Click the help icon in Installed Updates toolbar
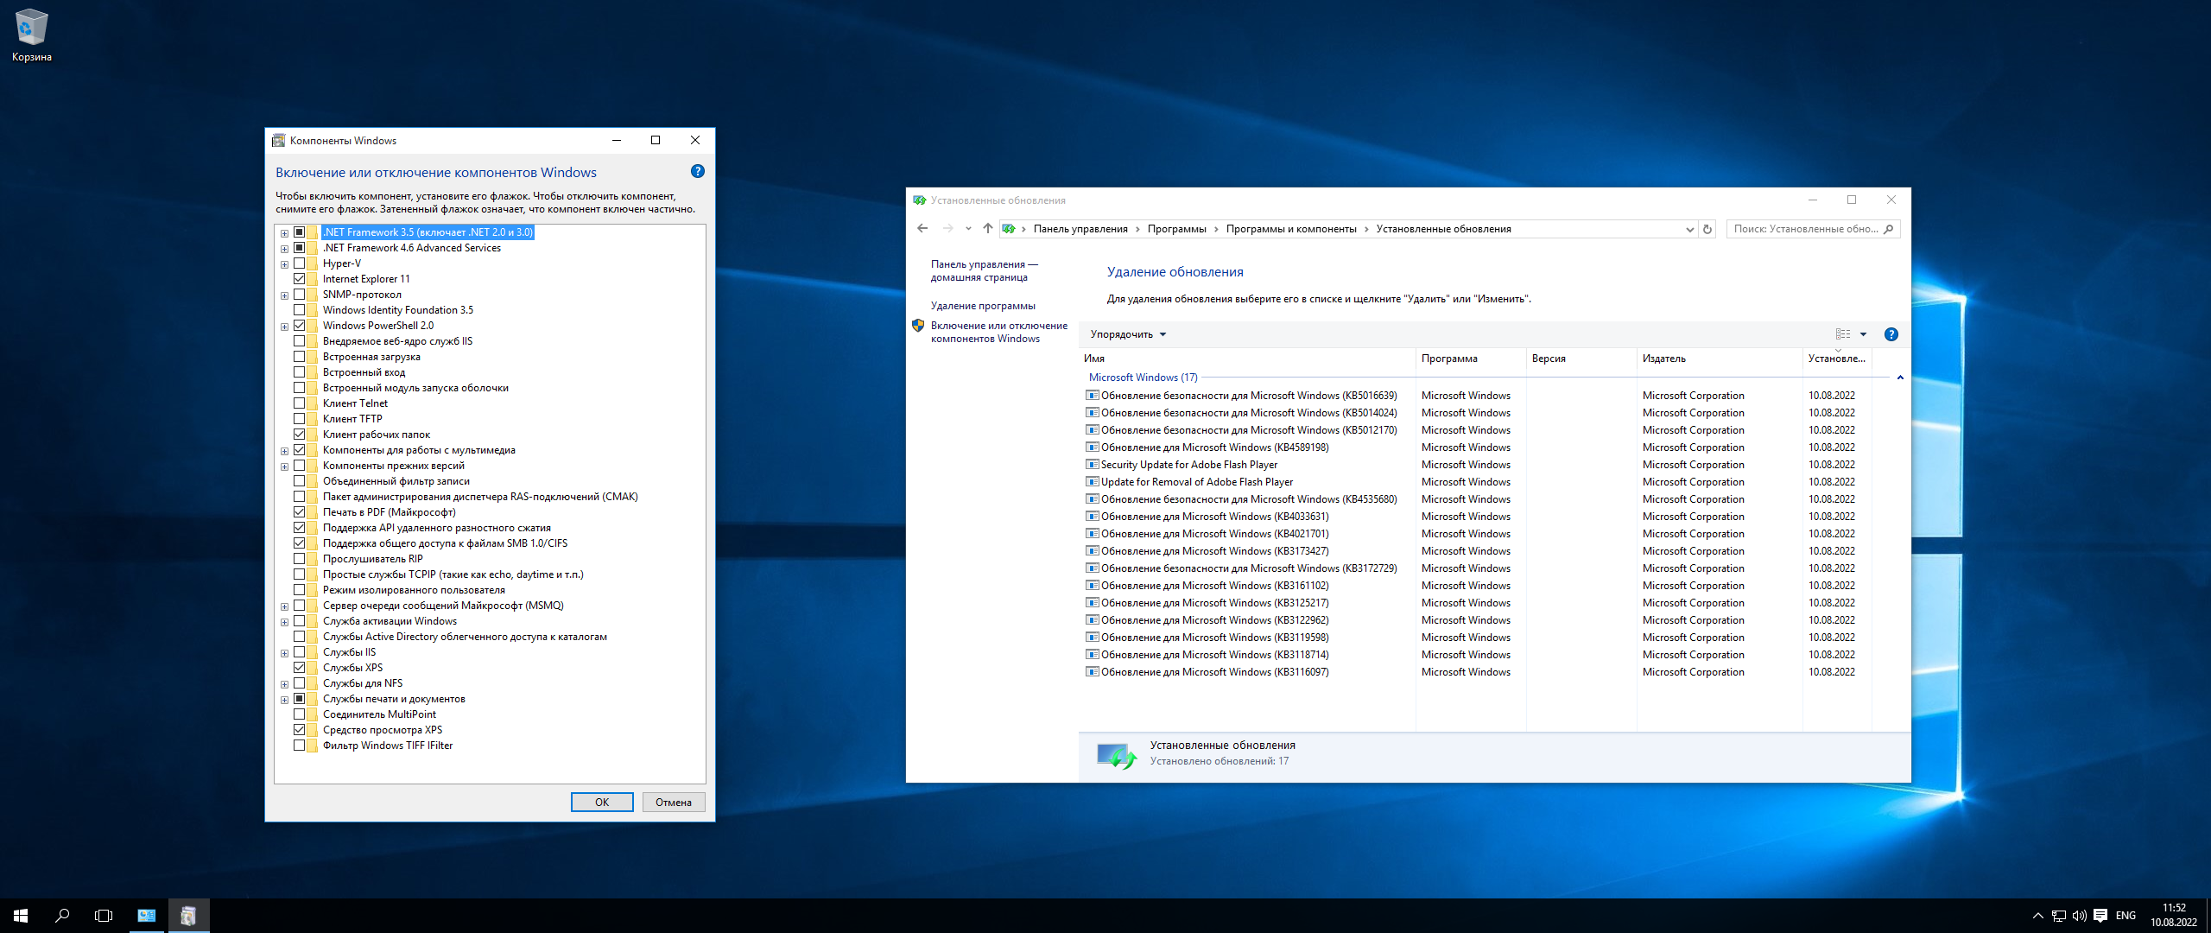Screen dimensions: 2211x933 pyautogui.click(x=1891, y=334)
